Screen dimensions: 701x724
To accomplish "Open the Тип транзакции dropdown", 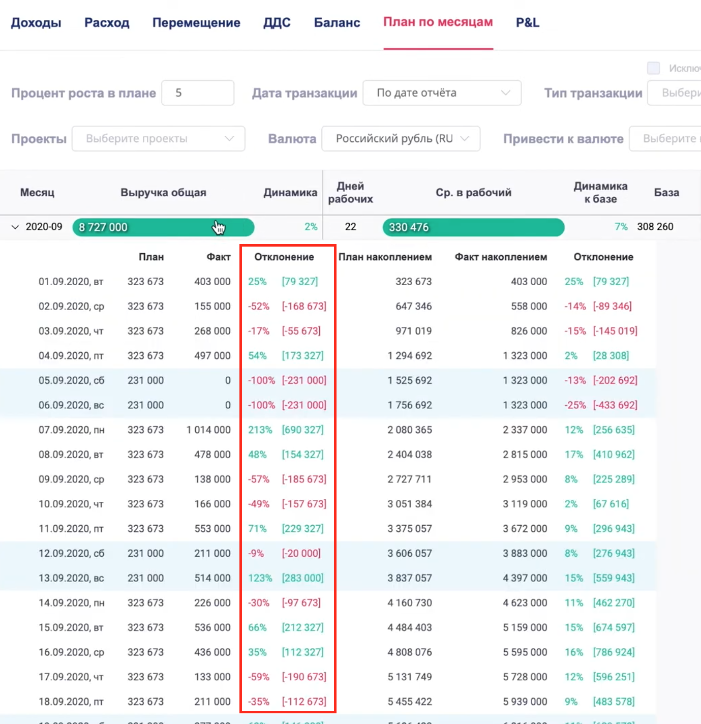I will (674, 93).
